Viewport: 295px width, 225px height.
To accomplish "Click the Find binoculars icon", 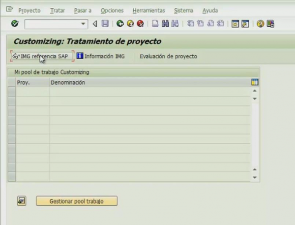I will point(165,24).
